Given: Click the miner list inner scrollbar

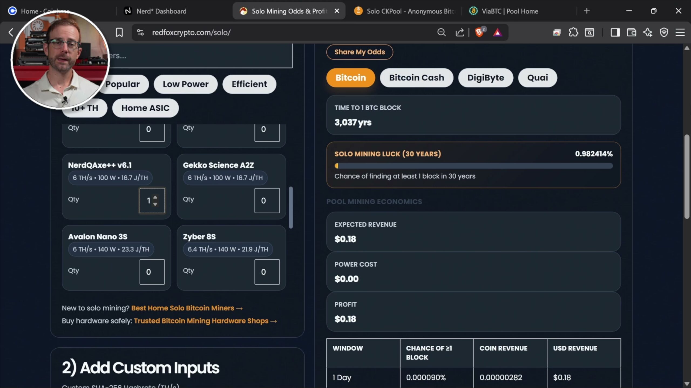Looking at the screenshot, I should [x=291, y=207].
